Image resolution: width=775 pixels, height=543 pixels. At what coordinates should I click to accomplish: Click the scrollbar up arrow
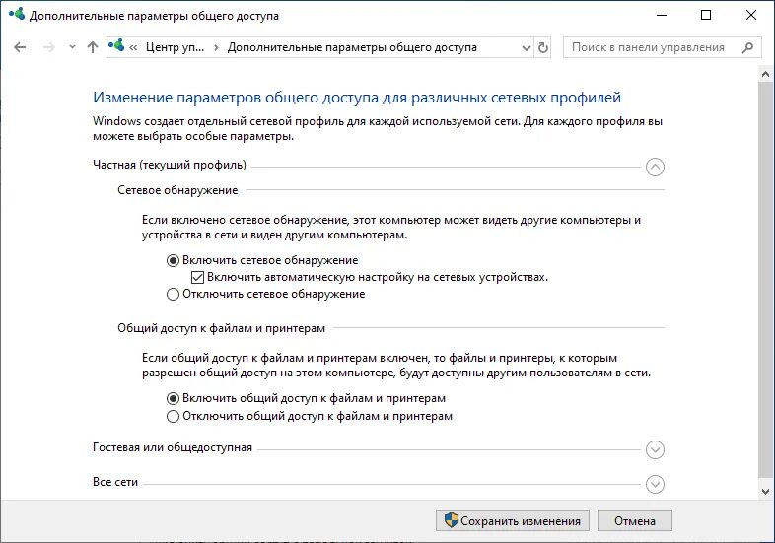765,74
